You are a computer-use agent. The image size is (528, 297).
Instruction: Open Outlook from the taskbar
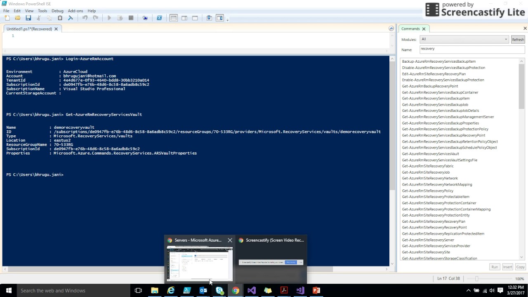tap(203, 290)
